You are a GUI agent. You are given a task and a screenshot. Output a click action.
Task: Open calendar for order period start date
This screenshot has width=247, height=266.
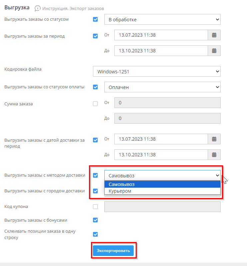pos(214,35)
